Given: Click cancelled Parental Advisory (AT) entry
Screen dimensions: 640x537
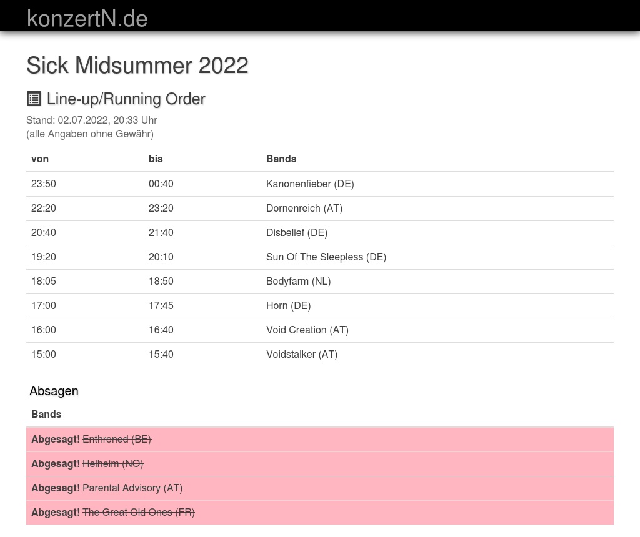Looking at the screenshot, I should tap(132, 488).
